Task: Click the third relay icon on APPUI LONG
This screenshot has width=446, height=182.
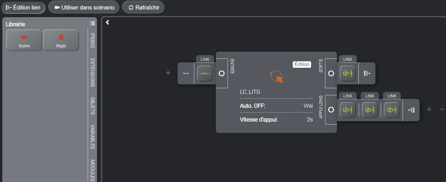Action: [x=392, y=110]
